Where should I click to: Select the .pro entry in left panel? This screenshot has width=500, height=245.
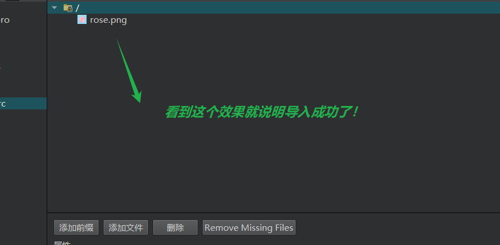coord(5,20)
